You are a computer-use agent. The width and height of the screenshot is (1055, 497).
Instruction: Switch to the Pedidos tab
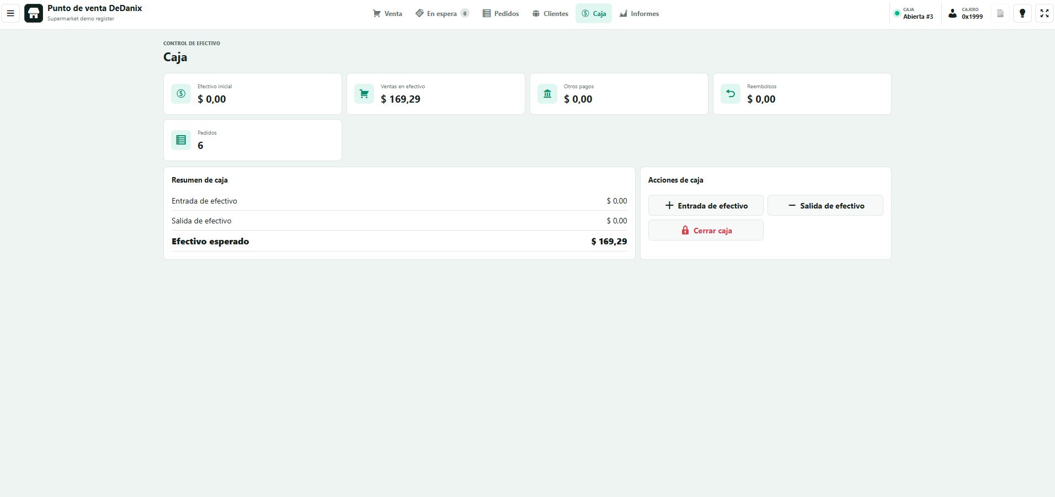coord(500,14)
